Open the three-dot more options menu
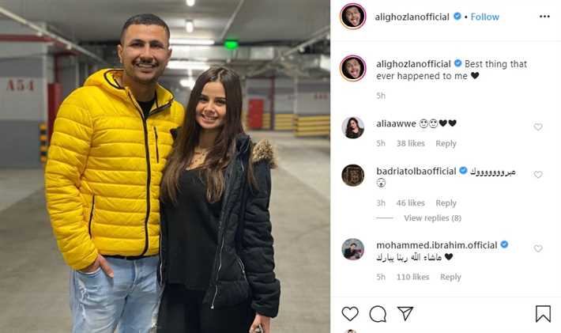The height and width of the screenshot is (333, 561). tap(544, 17)
